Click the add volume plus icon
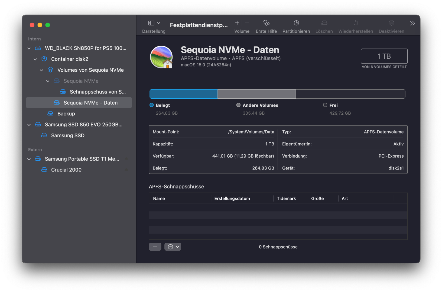The width and height of the screenshot is (442, 292). [237, 23]
